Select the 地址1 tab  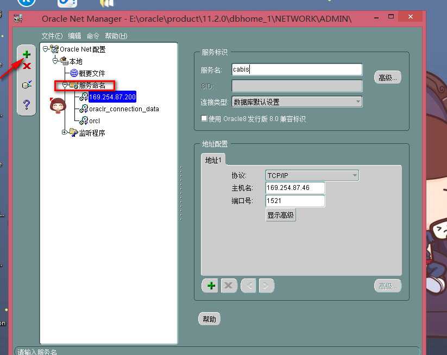coord(213,160)
